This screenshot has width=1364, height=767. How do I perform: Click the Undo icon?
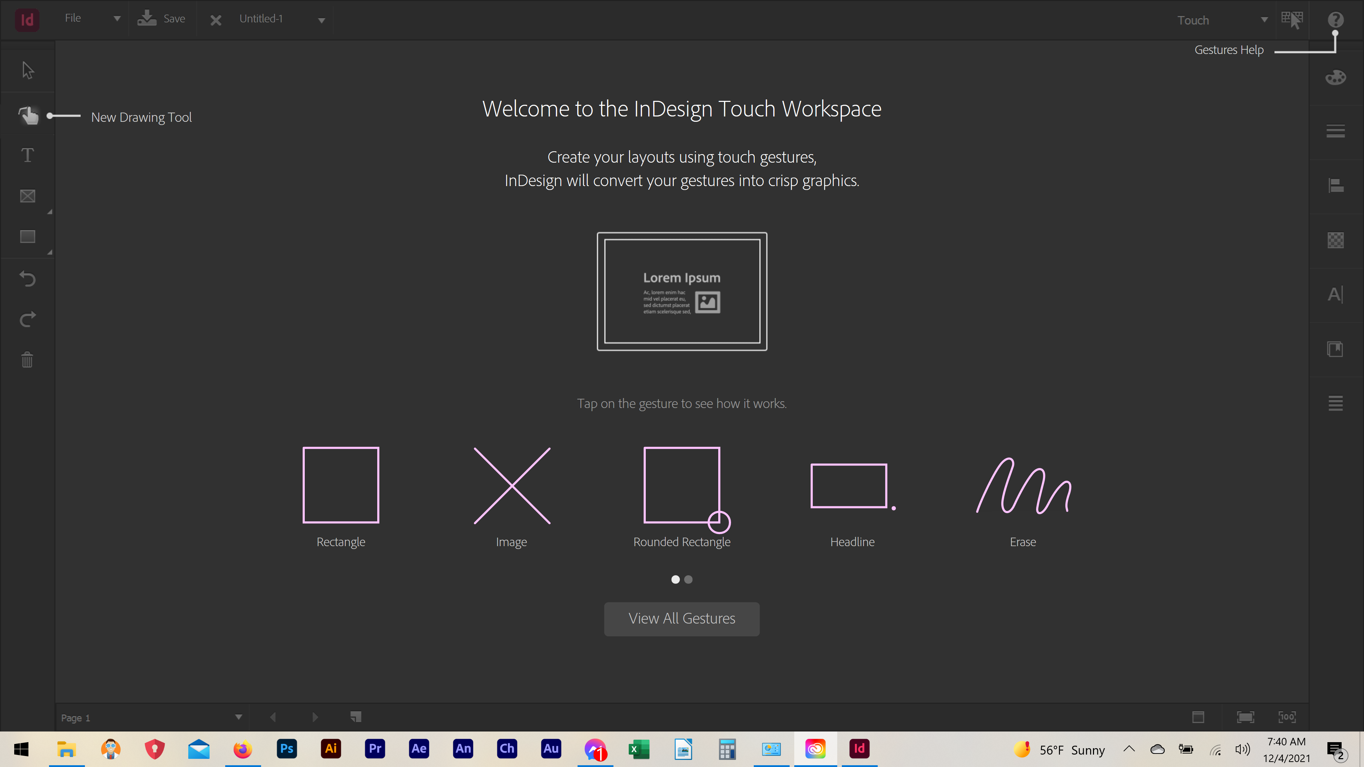pyautogui.click(x=27, y=279)
